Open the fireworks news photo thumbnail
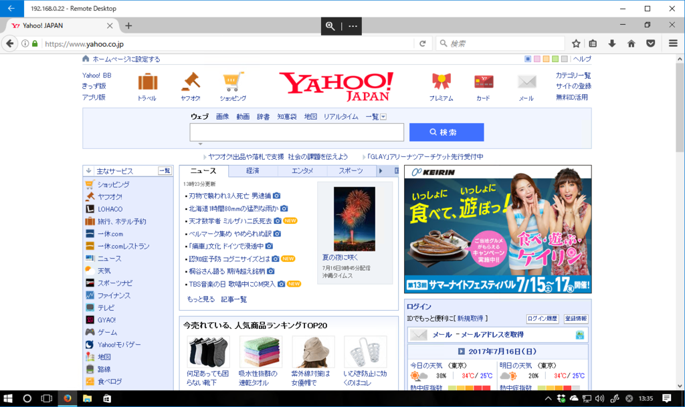The height and width of the screenshot is (407, 685). [355, 219]
